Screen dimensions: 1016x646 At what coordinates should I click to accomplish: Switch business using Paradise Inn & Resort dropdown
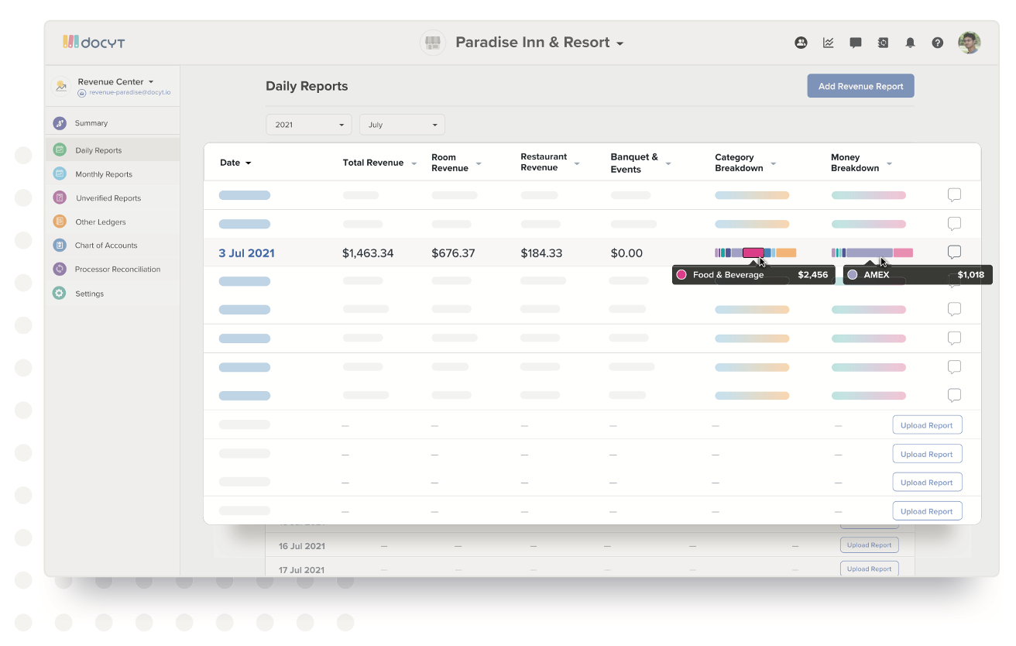pyautogui.click(x=540, y=43)
